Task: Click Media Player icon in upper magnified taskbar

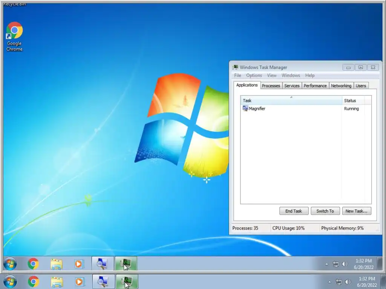Action: pyautogui.click(x=78, y=264)
